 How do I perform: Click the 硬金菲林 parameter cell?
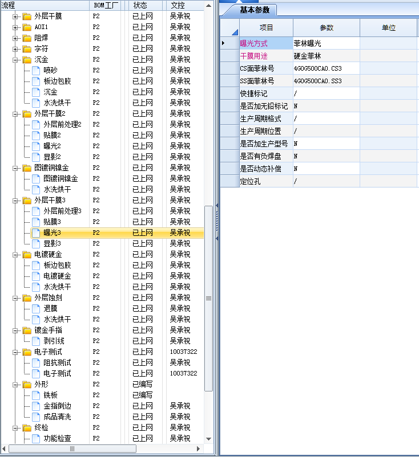pos(327,56)
